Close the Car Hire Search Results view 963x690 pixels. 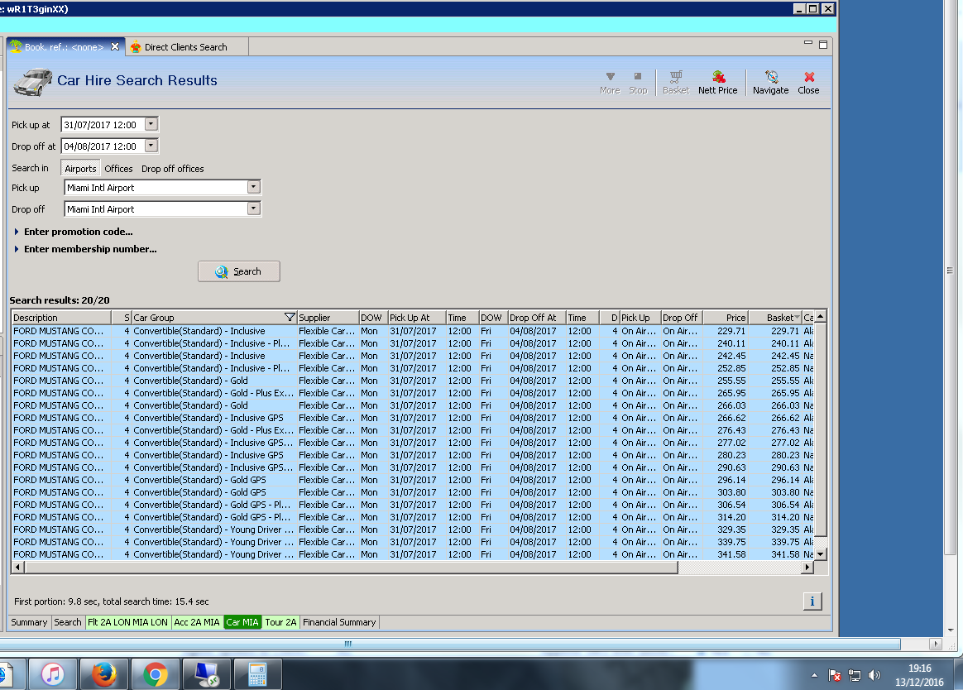[808, 83]
